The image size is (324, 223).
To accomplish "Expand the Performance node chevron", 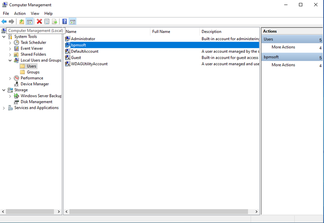I will (x=10, y=78).
